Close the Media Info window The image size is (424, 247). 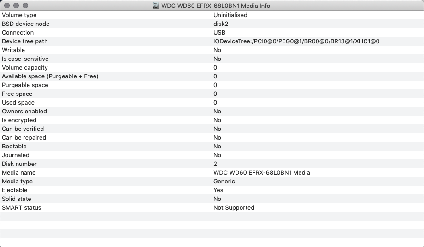click(7, 6)
